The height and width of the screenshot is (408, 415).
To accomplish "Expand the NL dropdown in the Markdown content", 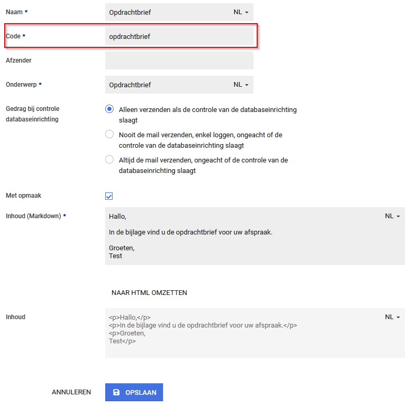I will pyautogui.click(x=392, y=216).
